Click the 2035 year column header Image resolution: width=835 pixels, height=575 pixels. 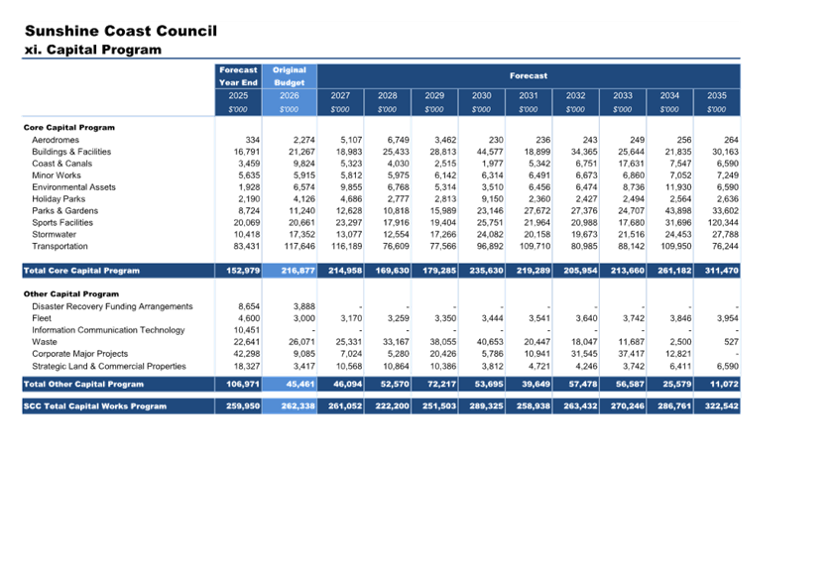coord(716,96)
